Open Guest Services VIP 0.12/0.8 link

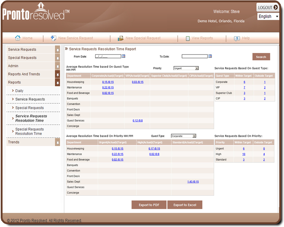point(138,121)
